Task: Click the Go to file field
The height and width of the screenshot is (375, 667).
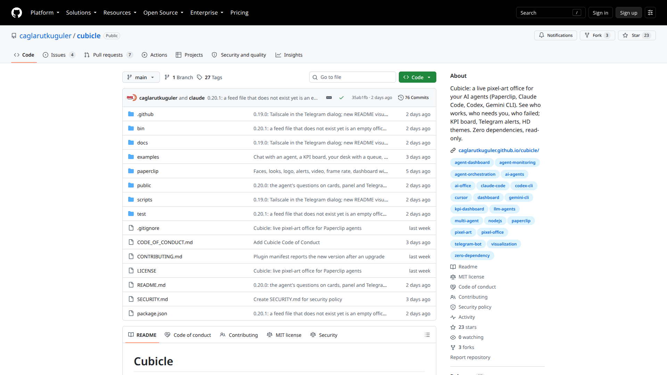Action: pyautogui.click(x=352, y=77)
